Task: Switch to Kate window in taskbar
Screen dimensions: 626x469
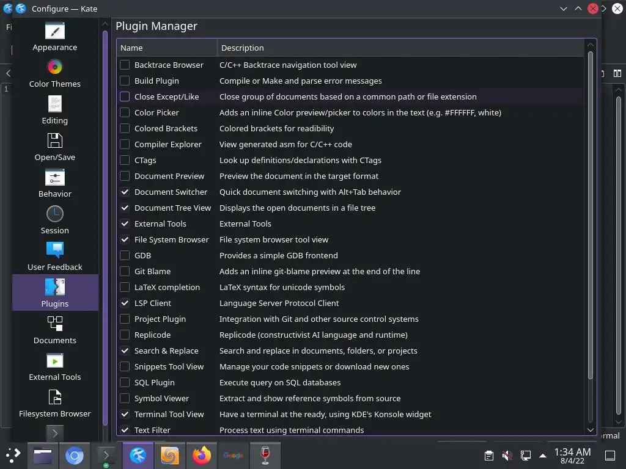Action: coord(138,456)
